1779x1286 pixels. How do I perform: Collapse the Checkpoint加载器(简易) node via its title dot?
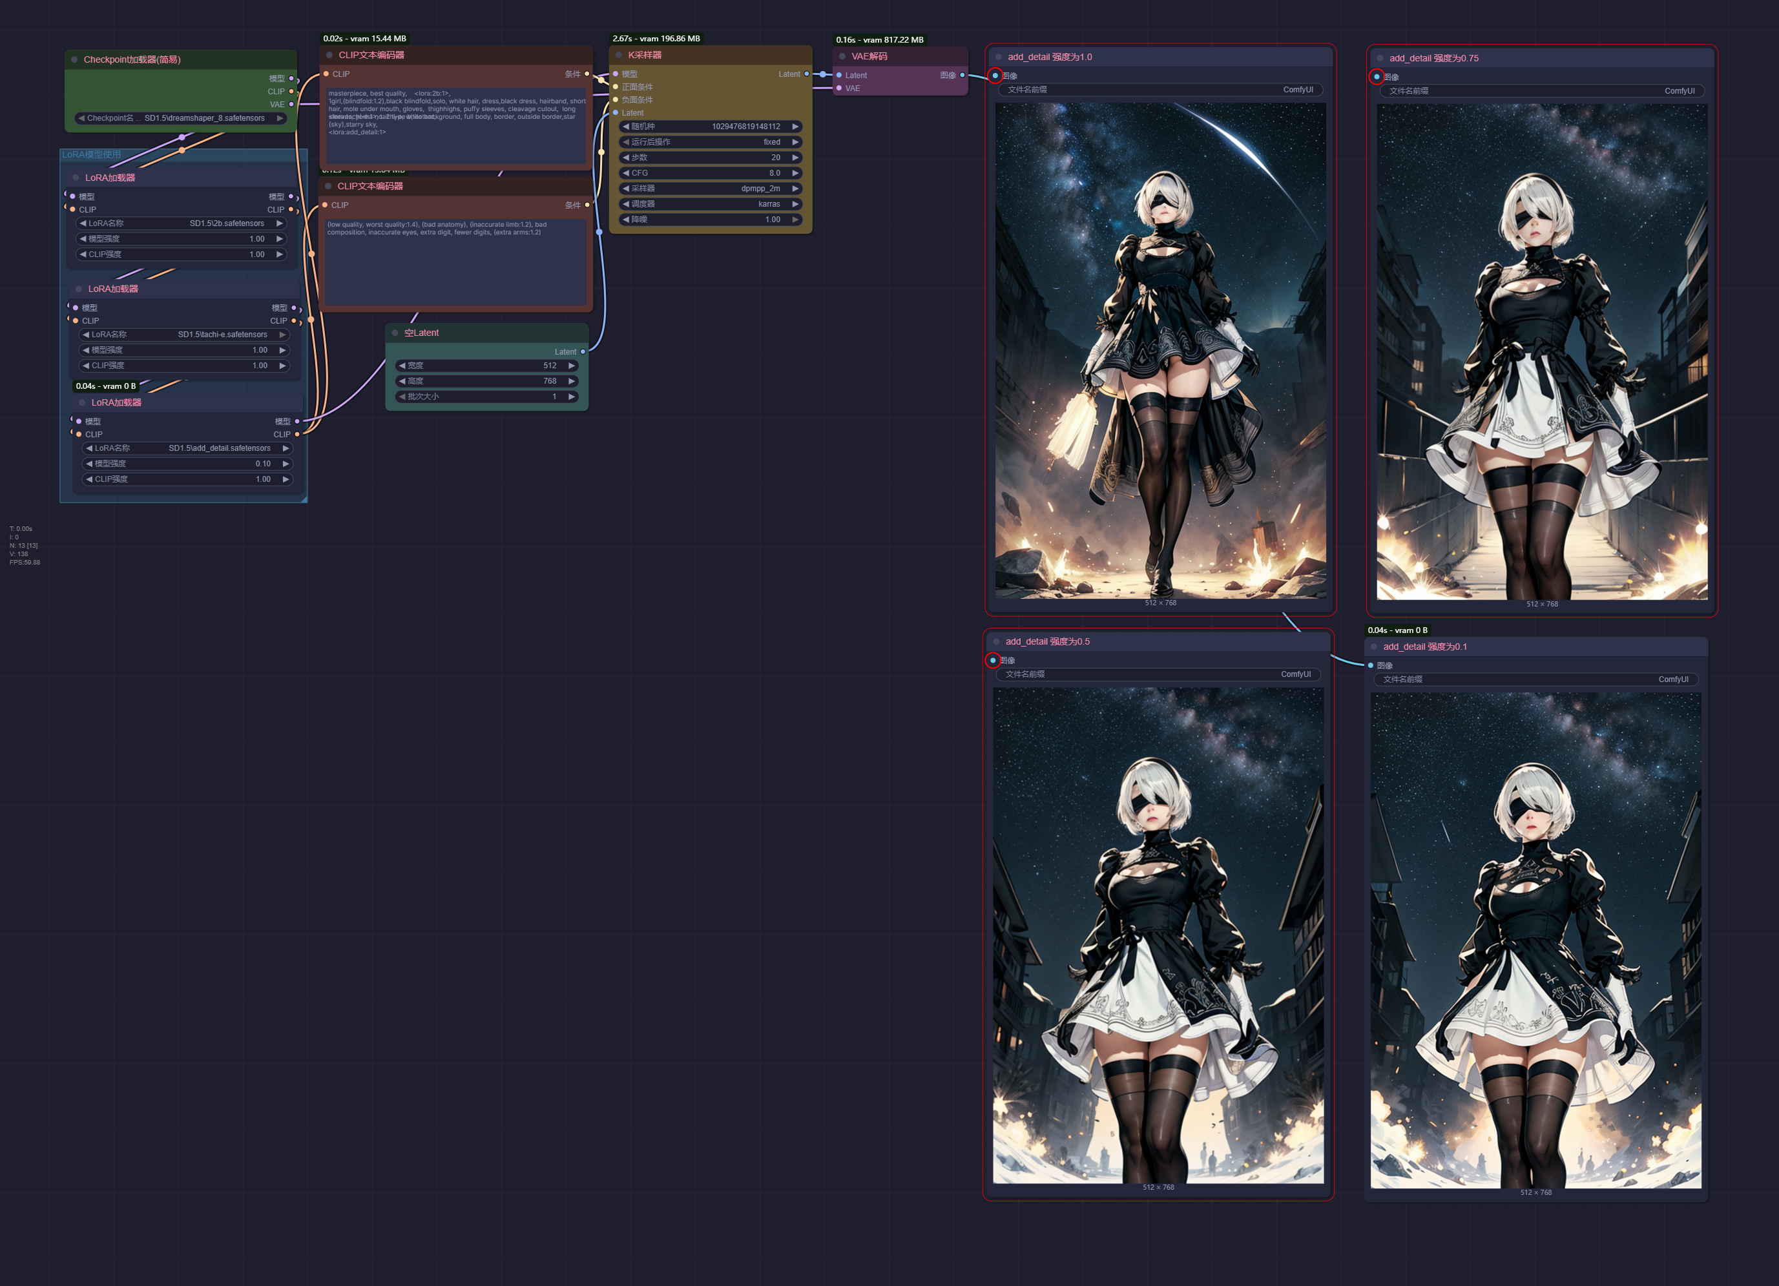pos(74,59)
